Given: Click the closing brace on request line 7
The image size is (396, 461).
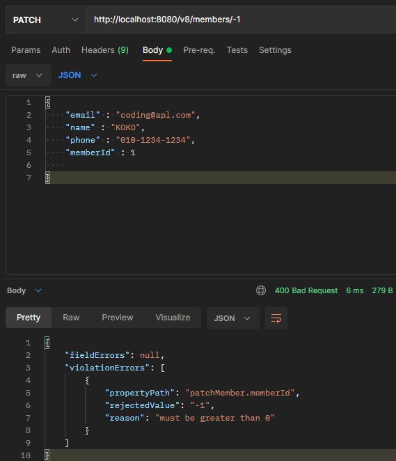Looking at the screenshot, I should [x=47, y=178].
